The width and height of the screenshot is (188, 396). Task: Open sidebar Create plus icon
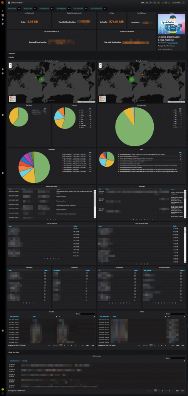coord(3,11)
